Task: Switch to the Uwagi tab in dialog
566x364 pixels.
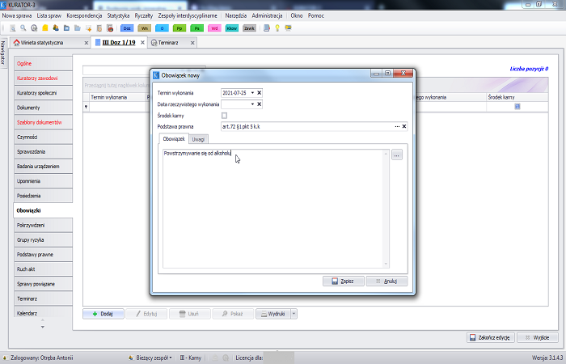Action: [198, 139]
